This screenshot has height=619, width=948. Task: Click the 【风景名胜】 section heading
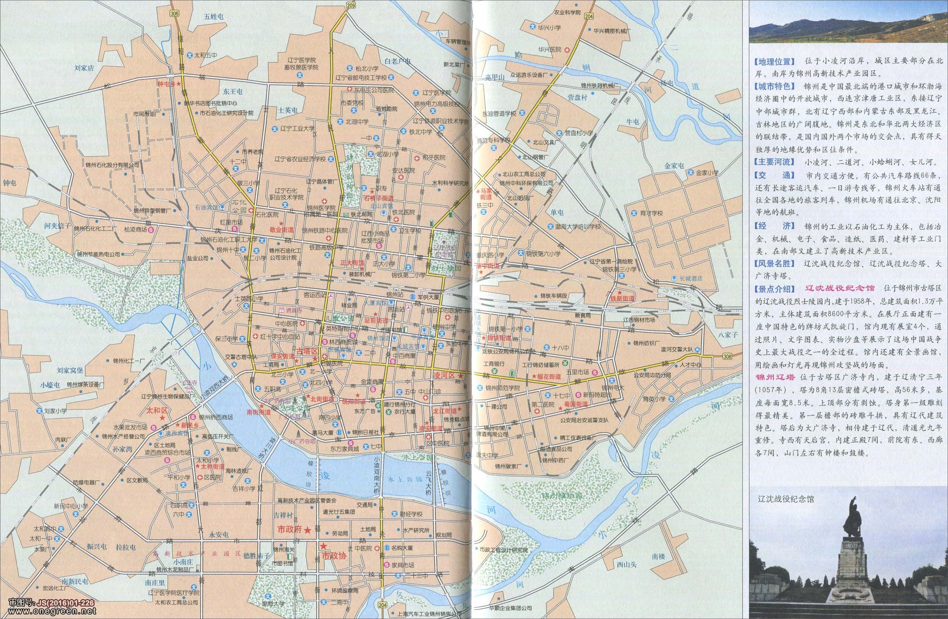pyautogui.click(x=774, y=264)
